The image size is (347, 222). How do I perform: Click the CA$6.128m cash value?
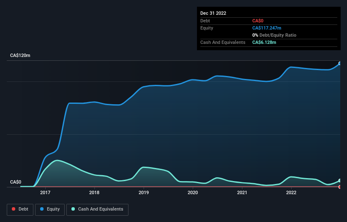point(264,42)
